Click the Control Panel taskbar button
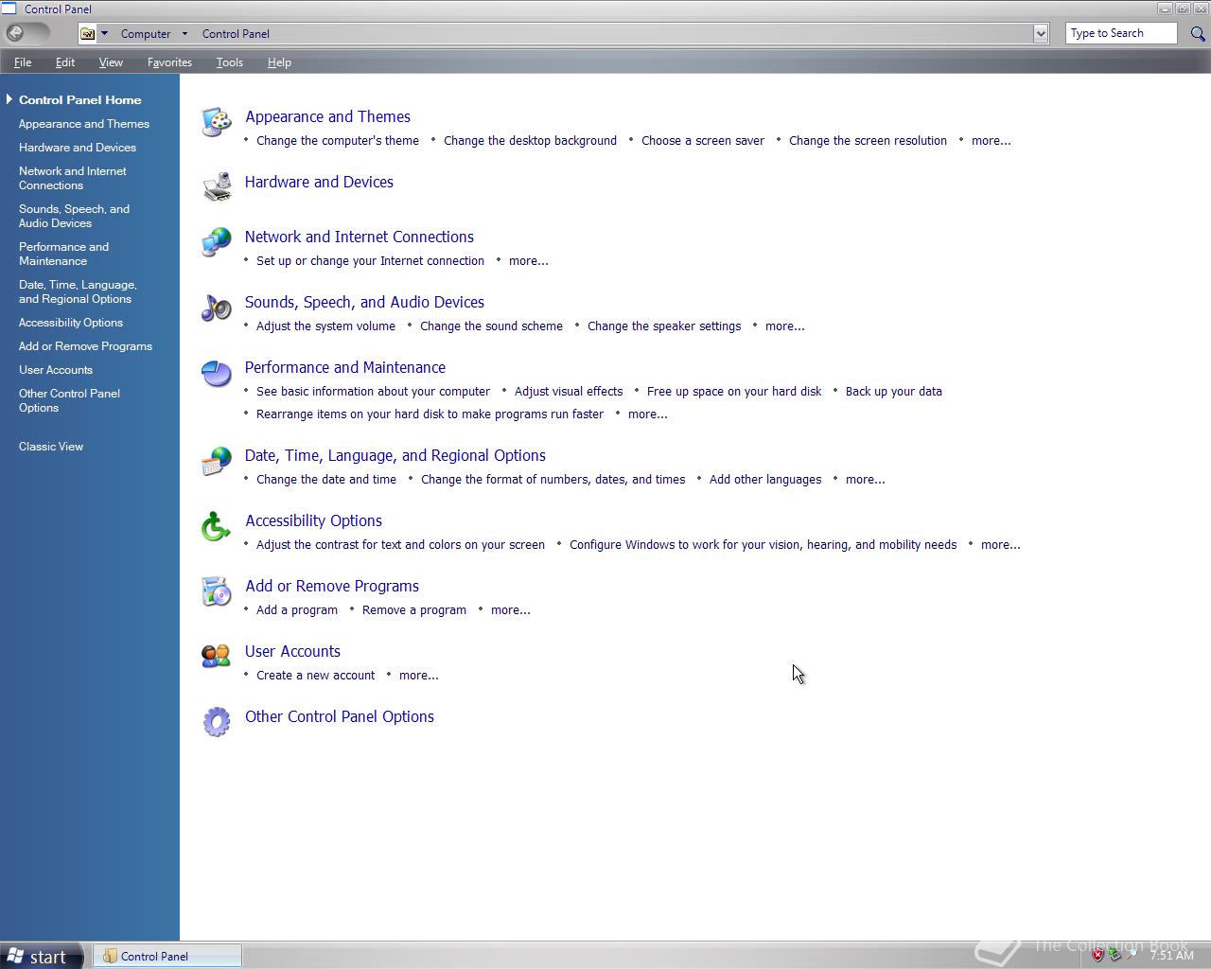Viewport: 1211px width, 969px height. (167, 956)
